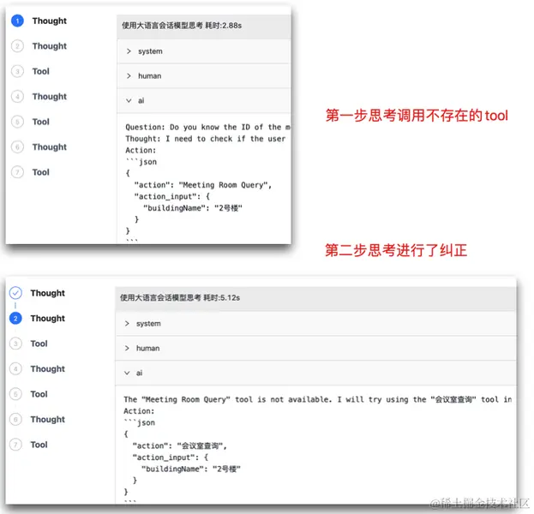Click "action_input" line in bottom panel

tap(171, 457)
